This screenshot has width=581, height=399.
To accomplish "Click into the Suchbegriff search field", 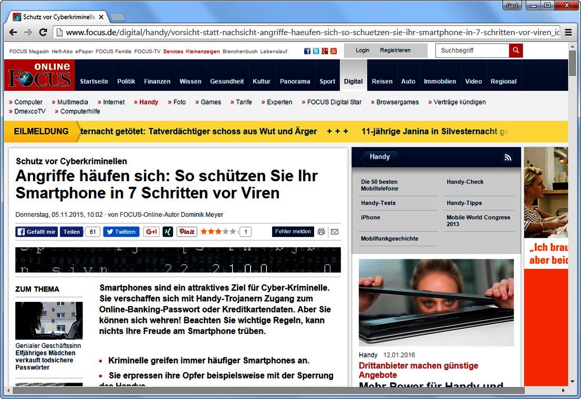I will (x=472, y=50).
